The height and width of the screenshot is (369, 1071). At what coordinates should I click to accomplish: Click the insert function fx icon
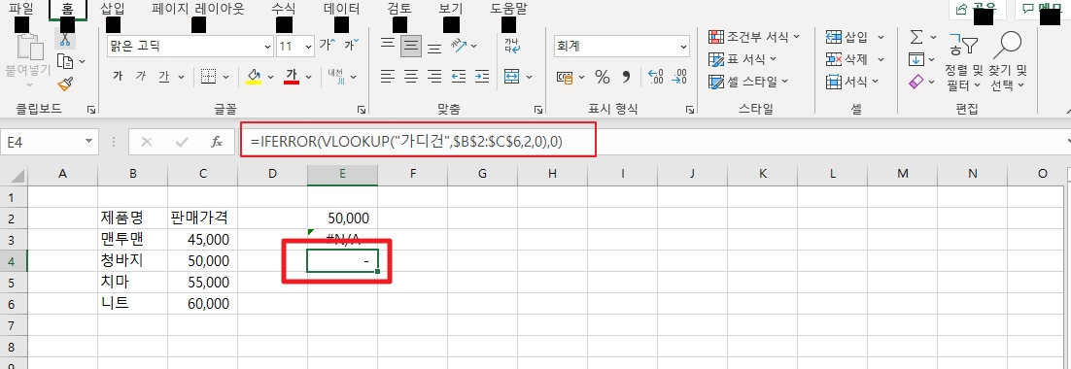(217, 142)
